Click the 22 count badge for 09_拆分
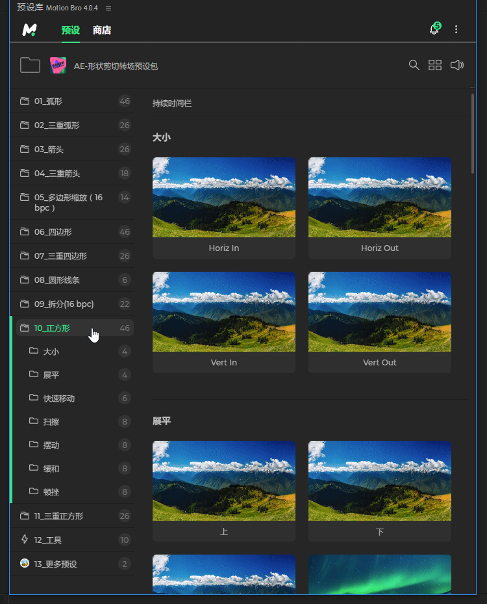The height and width of the screenshot is (604, 487). 125,304
